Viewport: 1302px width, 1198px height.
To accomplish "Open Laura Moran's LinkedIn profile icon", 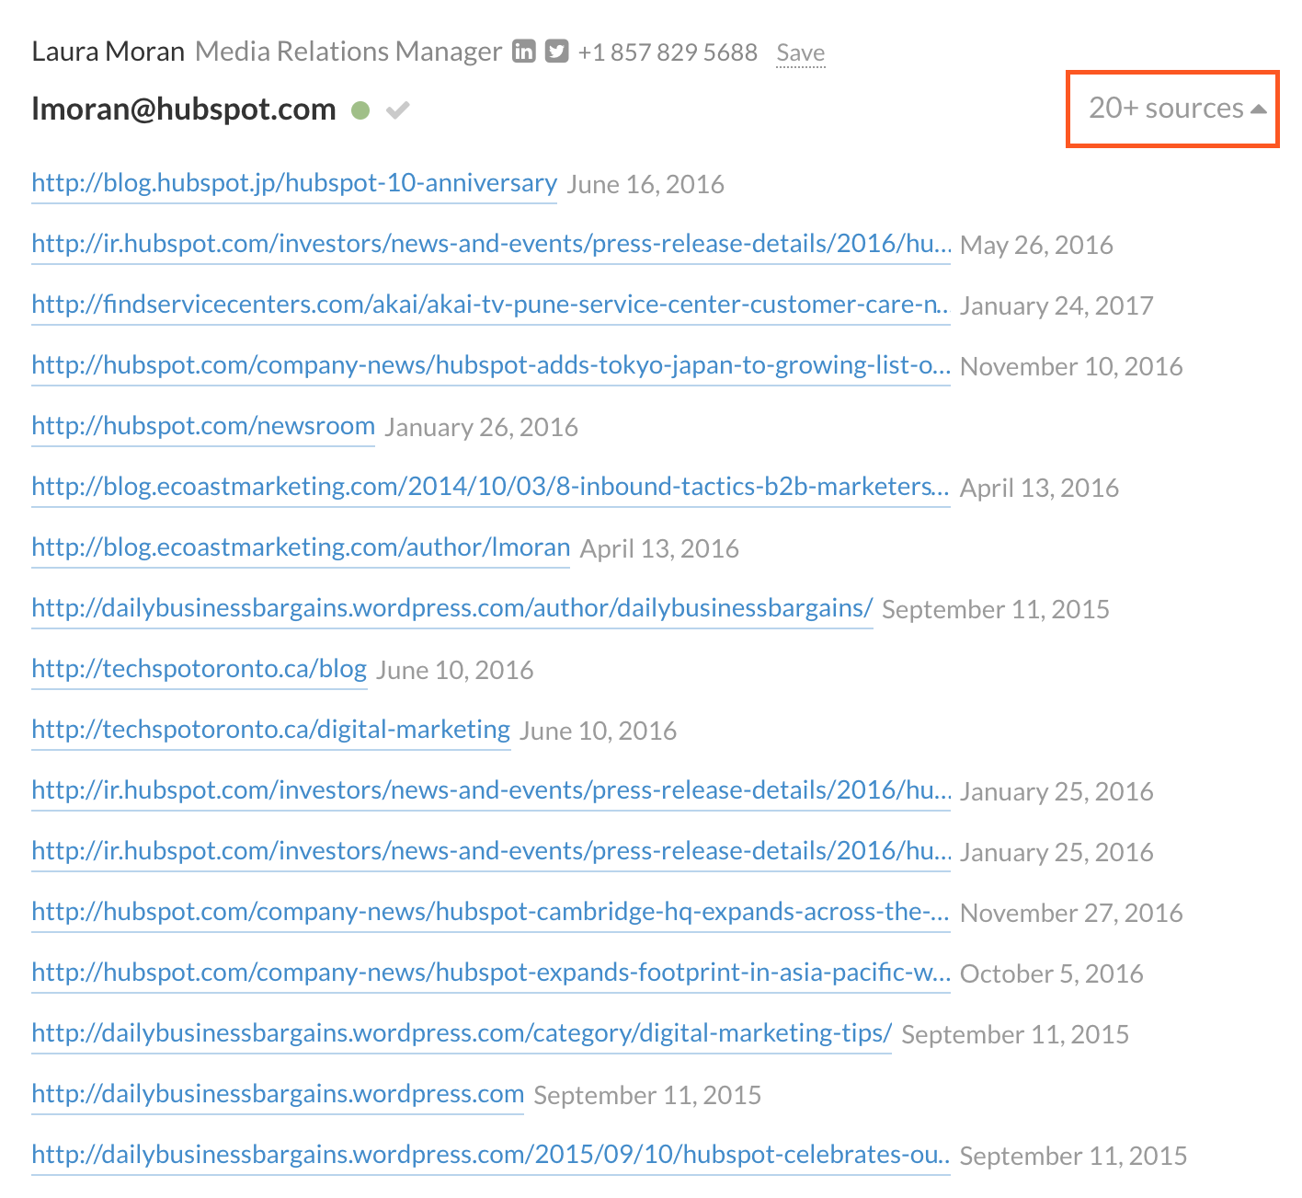I will (x=524, y=51).
